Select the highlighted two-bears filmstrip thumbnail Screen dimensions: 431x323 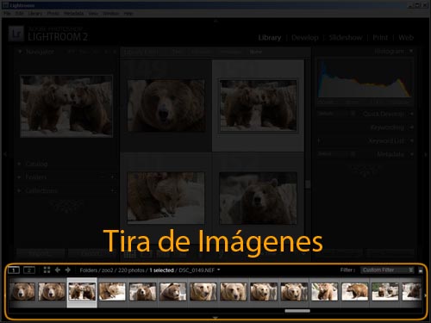click(82, 291)
